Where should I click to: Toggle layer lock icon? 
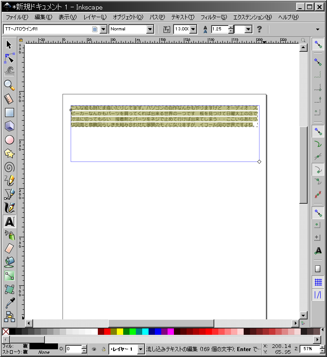click(103, 349)
